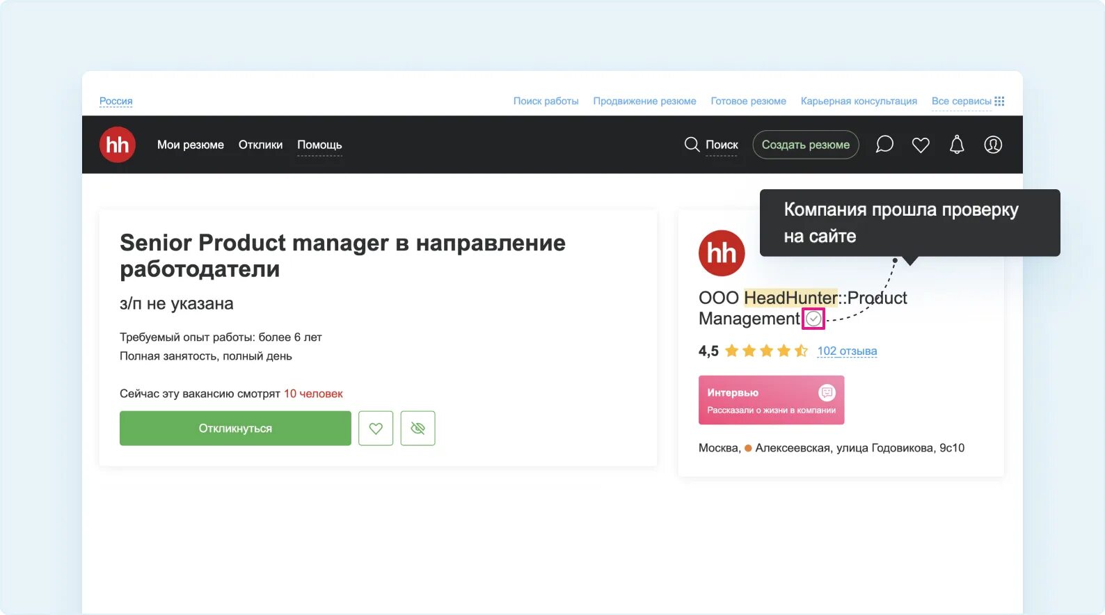Open Готовое резюме link
Viewport: 1105px width, 615px height.
748,101
